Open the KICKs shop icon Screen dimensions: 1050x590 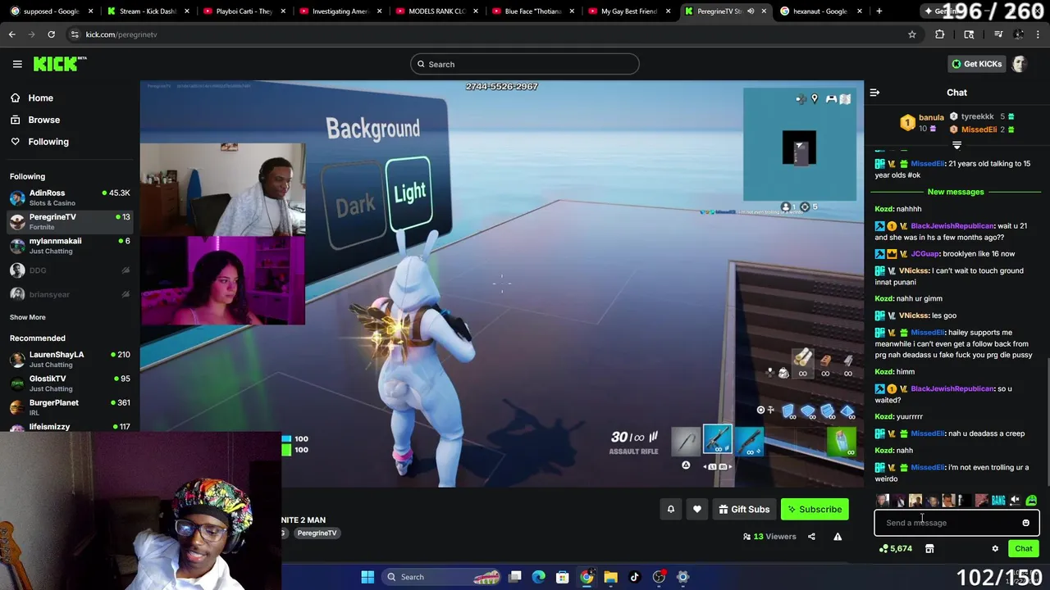click(929, 549)
